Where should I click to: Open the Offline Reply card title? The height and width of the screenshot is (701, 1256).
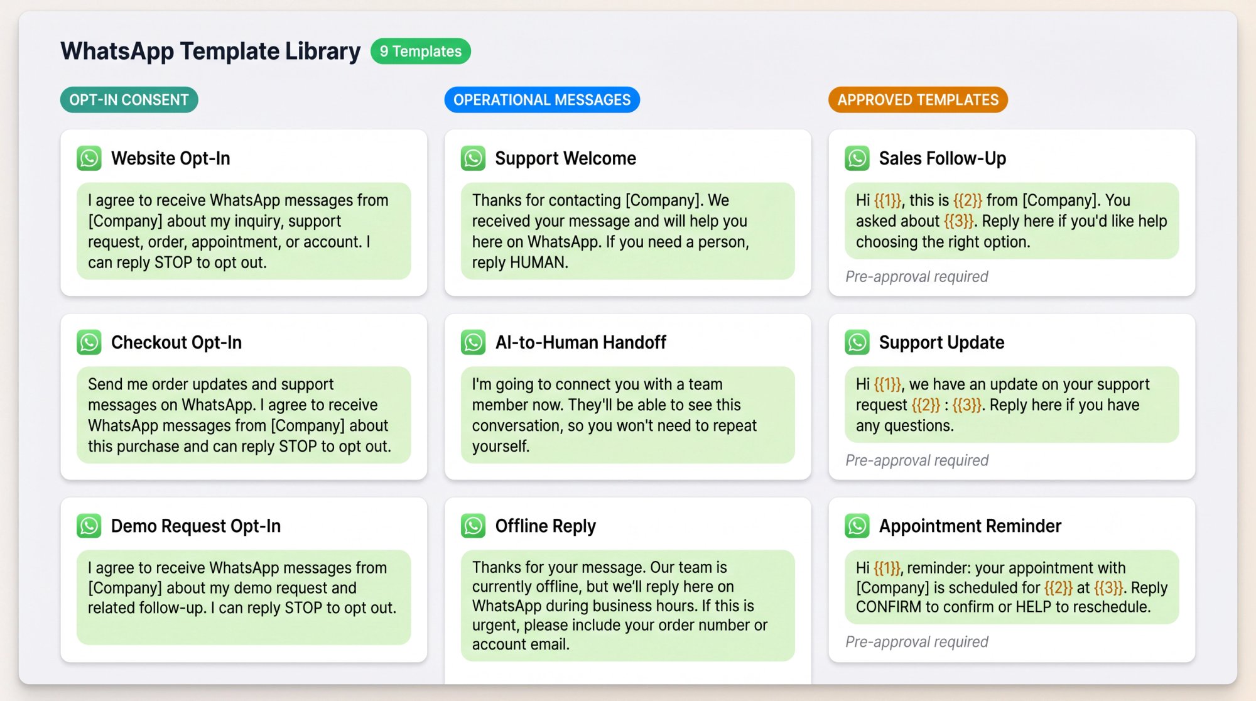coord(546,526)
